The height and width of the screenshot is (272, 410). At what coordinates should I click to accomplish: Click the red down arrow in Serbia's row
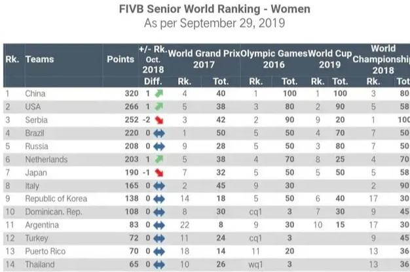coord(159,120)
